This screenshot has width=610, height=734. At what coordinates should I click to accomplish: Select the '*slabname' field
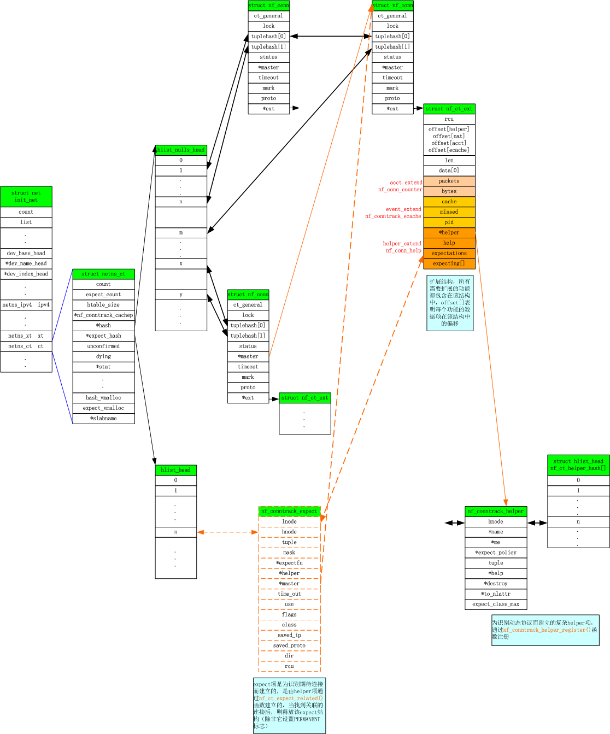pyautogui.click(x=104, y=419)
